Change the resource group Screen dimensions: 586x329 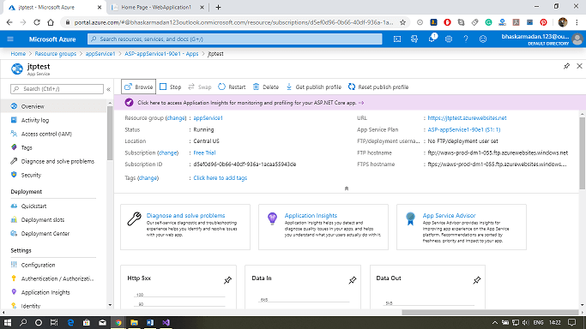(x=176, y=118)
